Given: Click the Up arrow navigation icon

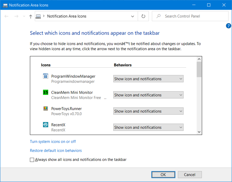Looking at the screenshot, I should [30, 16].
